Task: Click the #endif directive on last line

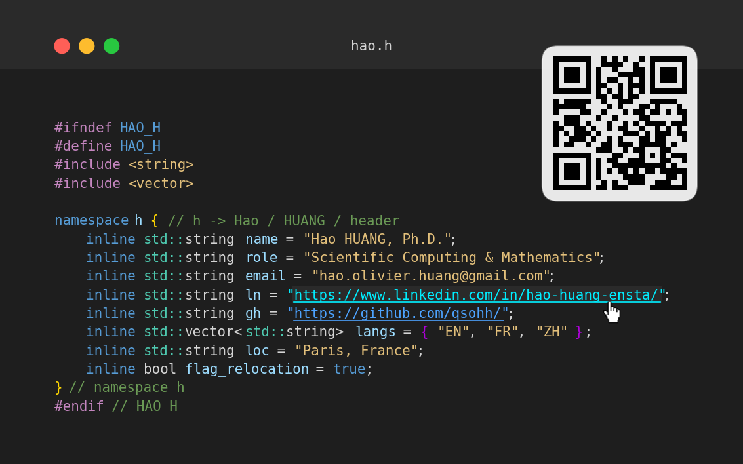Action: pos(79,406)
